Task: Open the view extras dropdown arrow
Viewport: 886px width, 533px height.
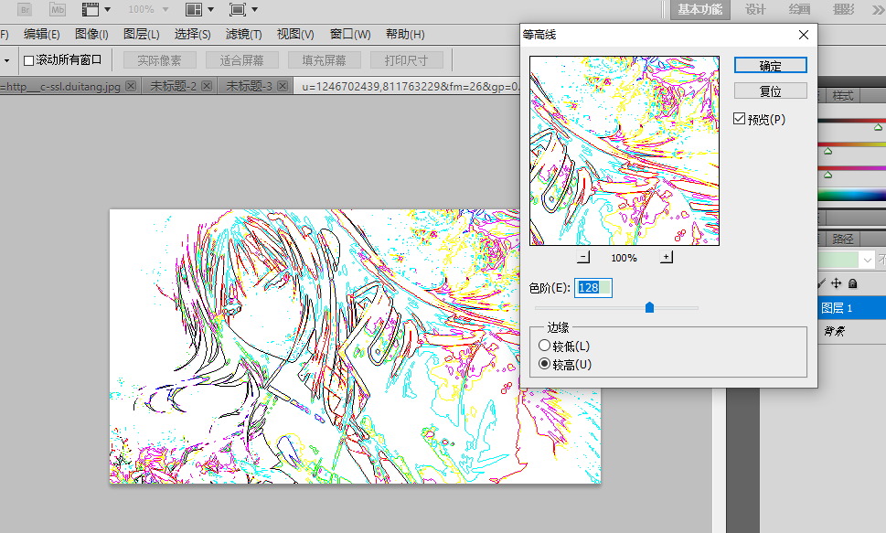Action: tap(107, 10)
